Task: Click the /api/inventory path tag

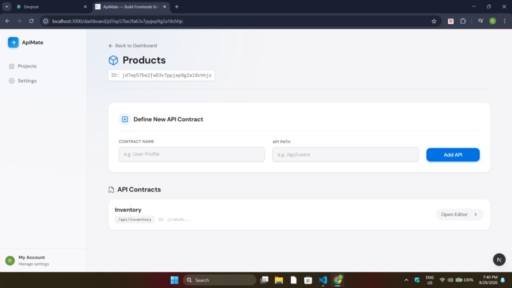Action: coord(135,220)
